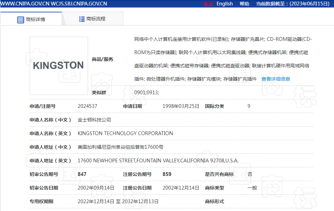Click the exclusive rights period 2022年12月14日 text

(96, 201)
